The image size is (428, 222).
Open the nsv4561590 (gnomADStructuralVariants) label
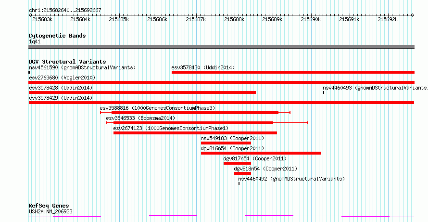point(82,67)
